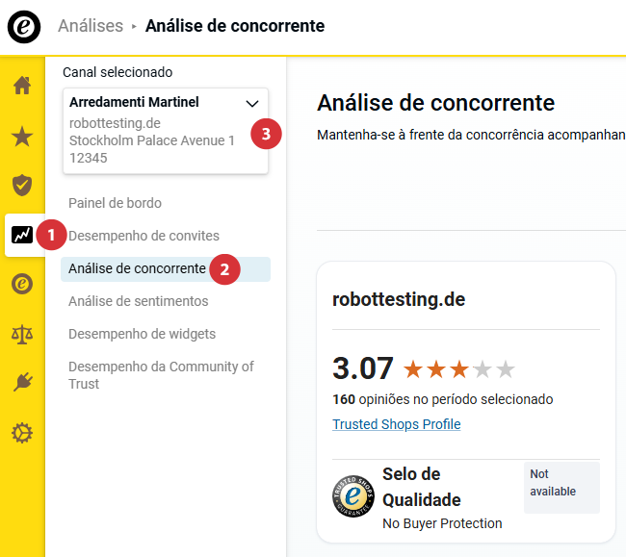Open the star reviews icon in sidebar
The width and height of the screenshot is (626, 557).
(22, 136)
